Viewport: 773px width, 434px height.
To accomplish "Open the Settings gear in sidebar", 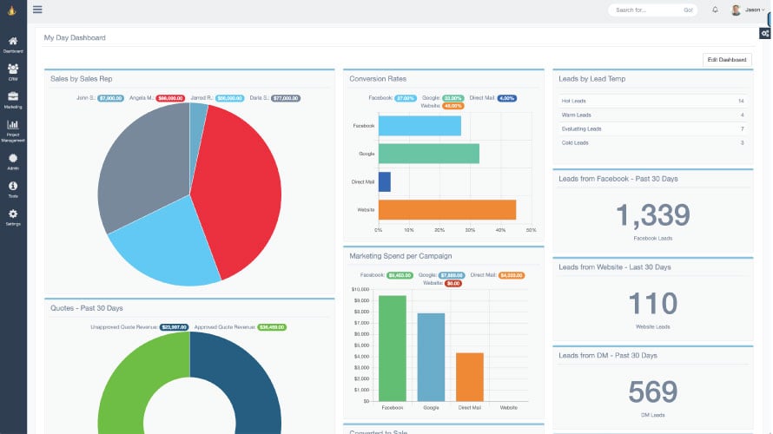I will [x=13, y=214].
